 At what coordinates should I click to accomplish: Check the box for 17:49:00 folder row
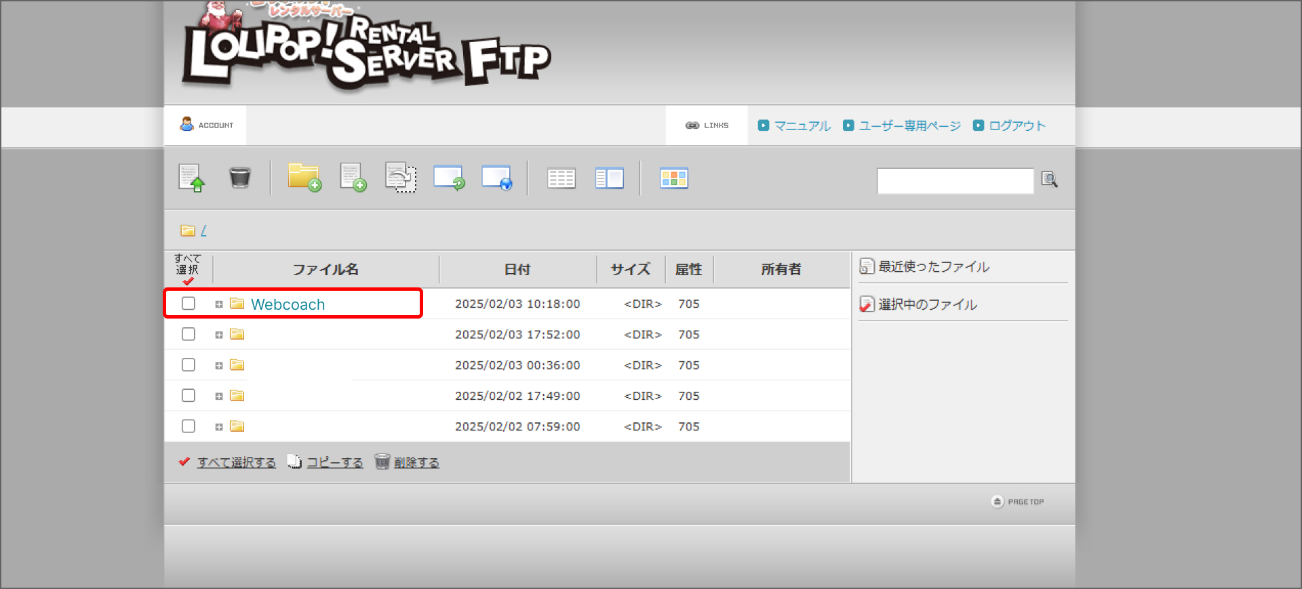click(x=189, y=395)
